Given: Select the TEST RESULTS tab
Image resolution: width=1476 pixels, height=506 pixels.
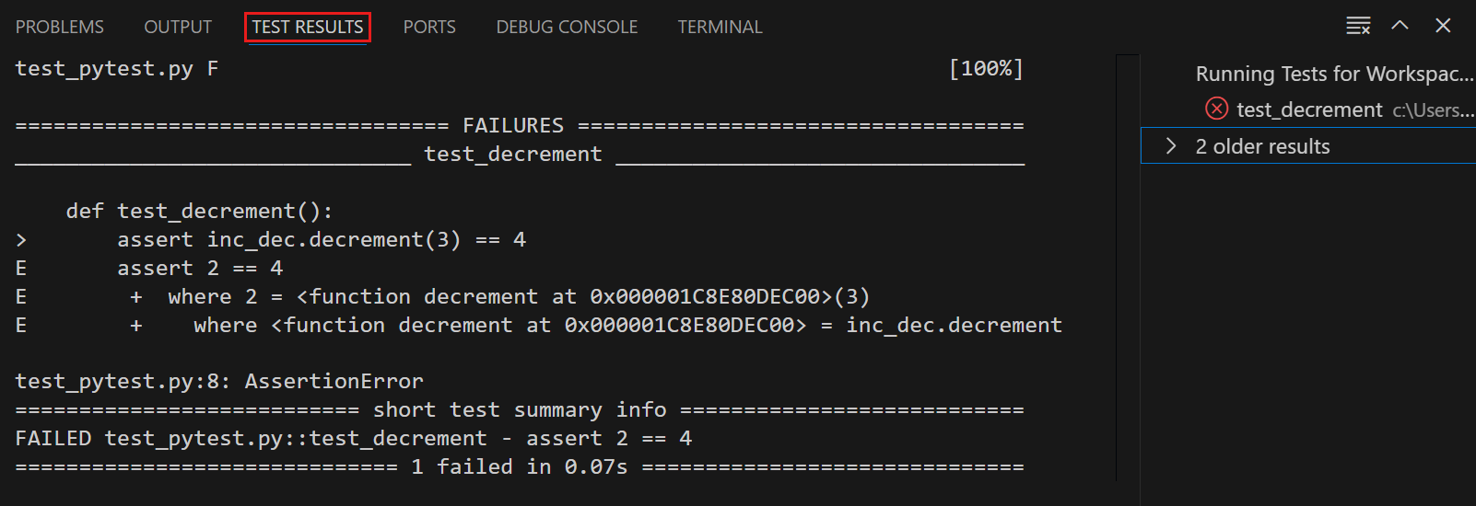Looking at the screenshot, I should [308, 28].
